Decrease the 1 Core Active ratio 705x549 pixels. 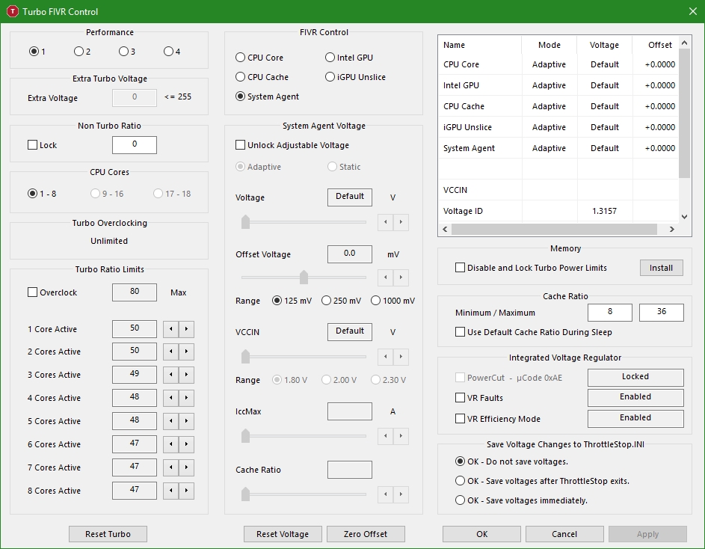pos(171,329)
